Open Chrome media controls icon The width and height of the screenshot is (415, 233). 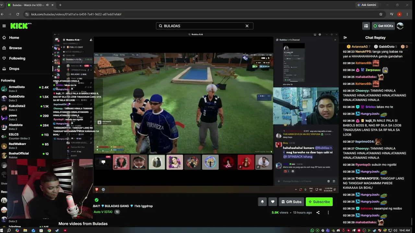[392, 14]
